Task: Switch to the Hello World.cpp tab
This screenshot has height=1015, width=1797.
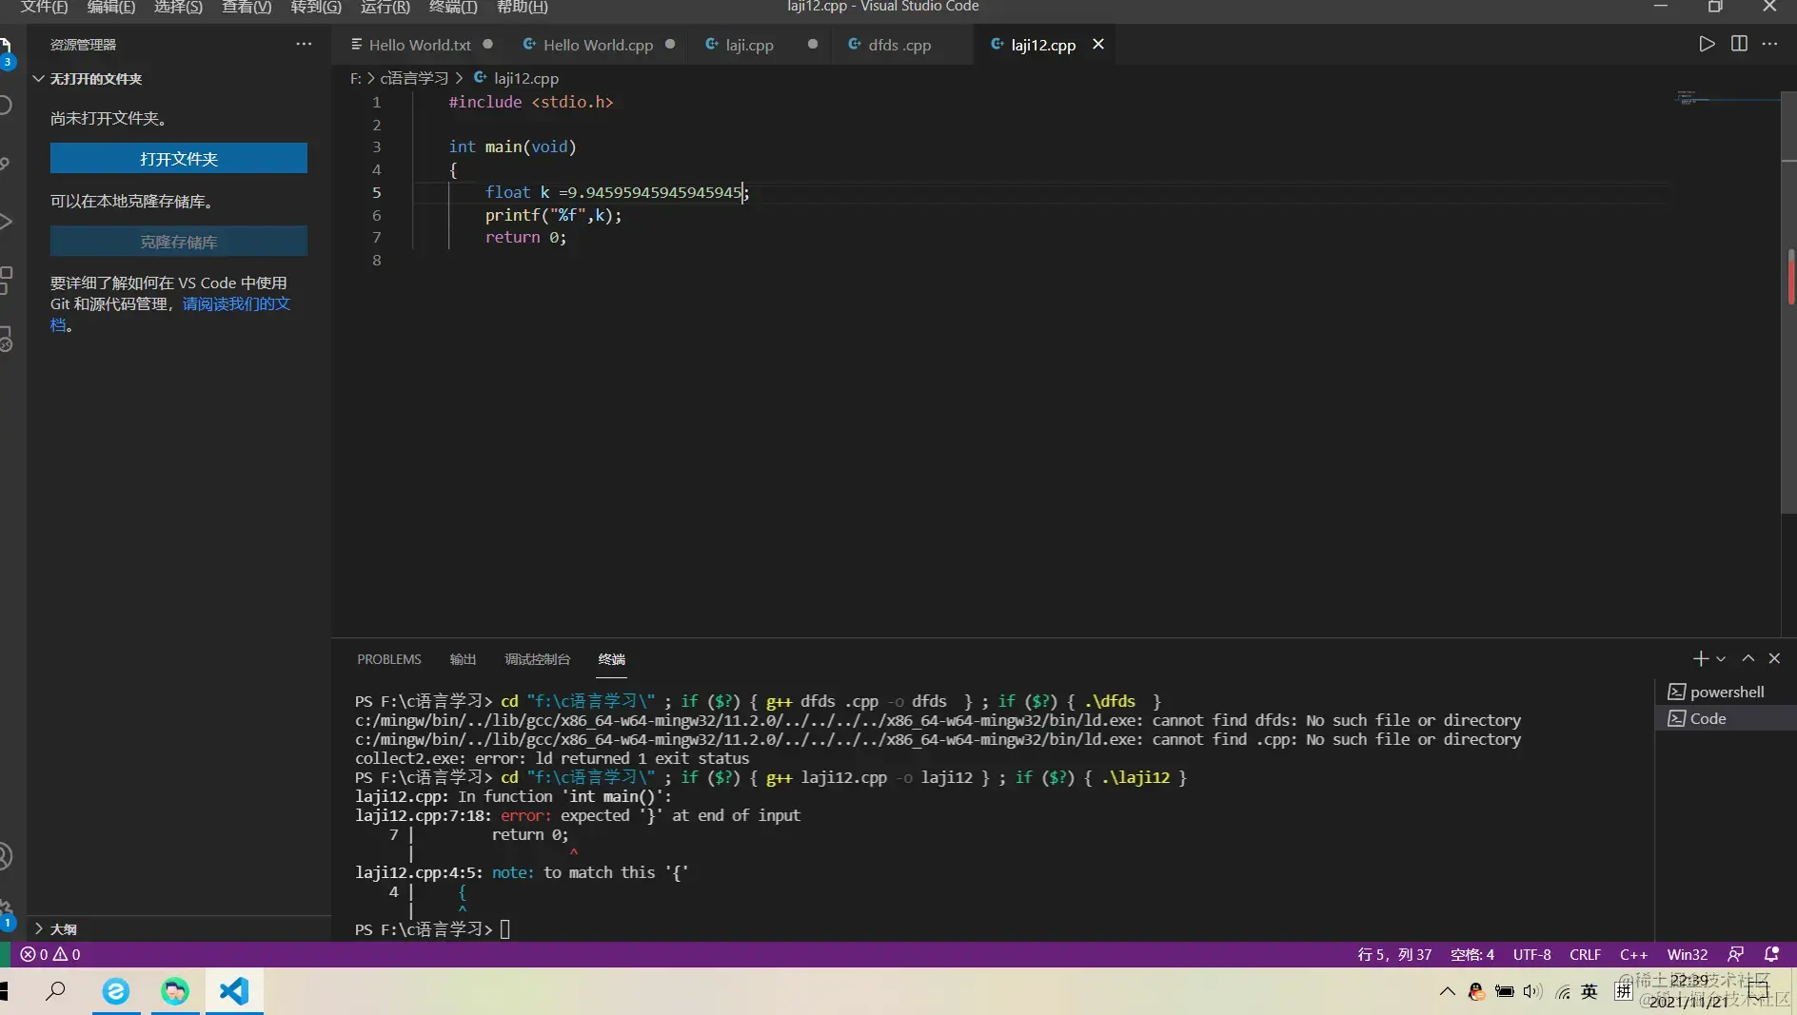Action: point(598,44)
